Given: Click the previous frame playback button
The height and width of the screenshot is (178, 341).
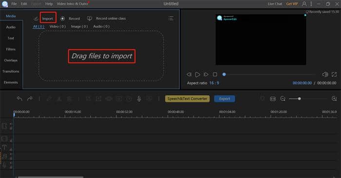Looking at the screenshot, I should [x=189, y=75].
